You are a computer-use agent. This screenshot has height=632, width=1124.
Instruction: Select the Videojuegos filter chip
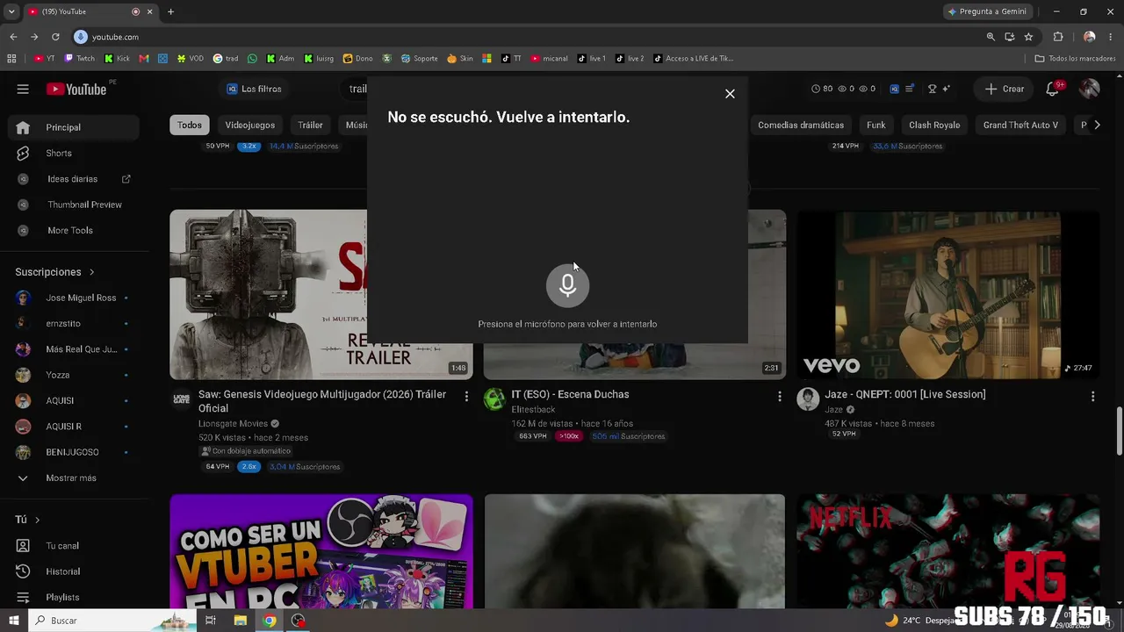(250, 125)
